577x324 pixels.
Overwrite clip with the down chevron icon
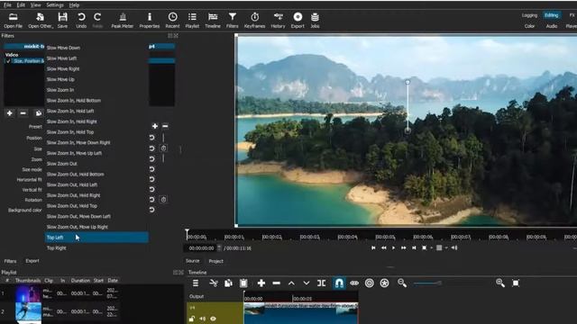point(307,283)
